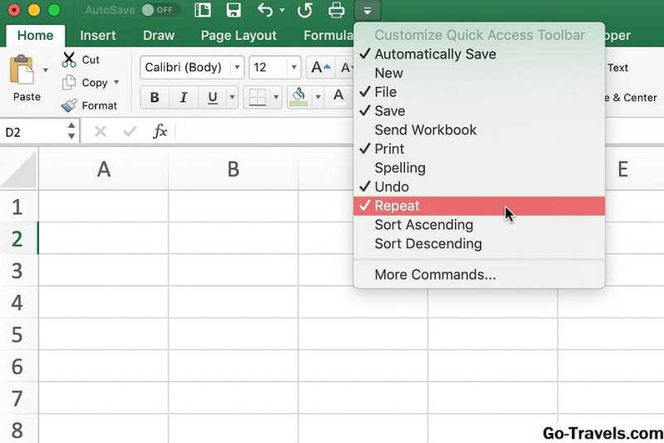Click the Undo arrow icon
Viewport: 664px width, 443px height.
pyautogui.click(x=265, y=10)
